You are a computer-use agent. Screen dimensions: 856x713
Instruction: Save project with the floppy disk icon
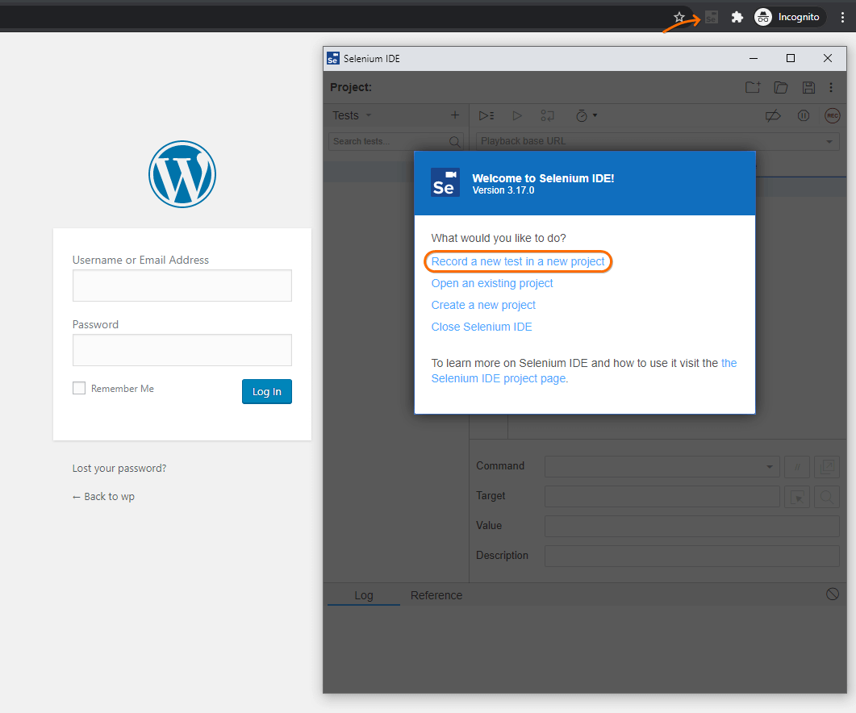click(x=808, y=87)
